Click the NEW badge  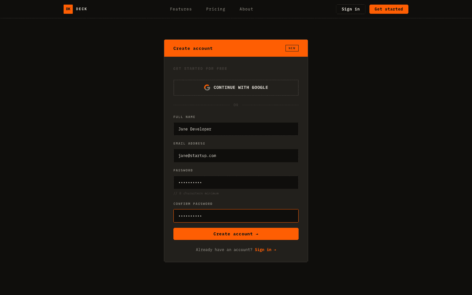click(292, 48)
